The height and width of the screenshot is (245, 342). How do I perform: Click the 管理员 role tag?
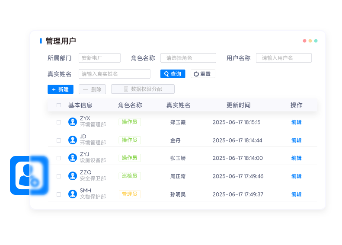[x=130, y=194]
